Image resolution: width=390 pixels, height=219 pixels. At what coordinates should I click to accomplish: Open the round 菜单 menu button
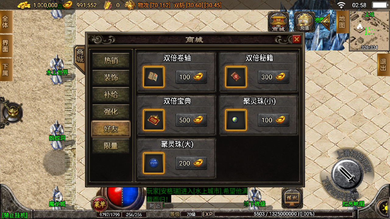click(99, 204)
